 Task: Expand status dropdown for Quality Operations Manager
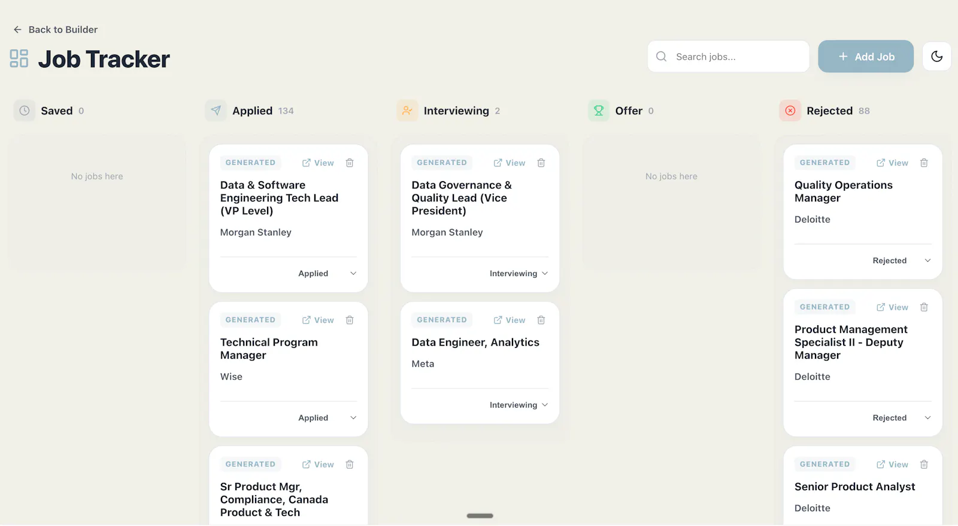coord(901,261)
